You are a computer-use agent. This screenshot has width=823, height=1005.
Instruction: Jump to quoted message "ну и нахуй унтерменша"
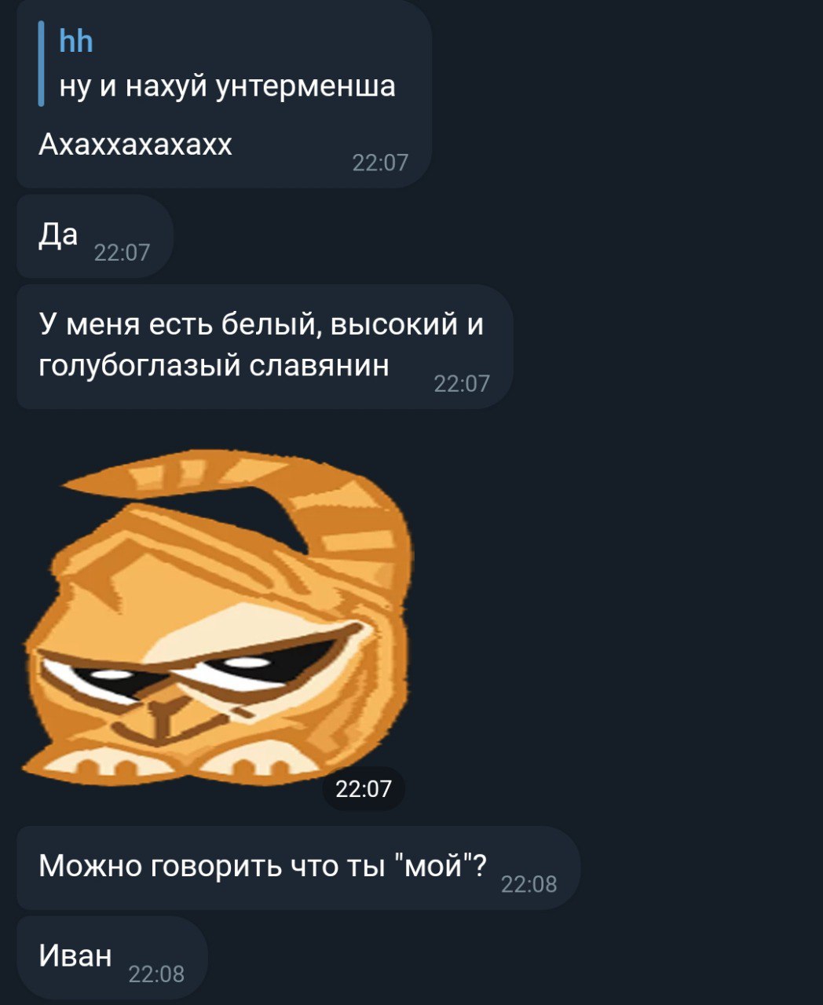pyautogui.click(x=228, y=85)
